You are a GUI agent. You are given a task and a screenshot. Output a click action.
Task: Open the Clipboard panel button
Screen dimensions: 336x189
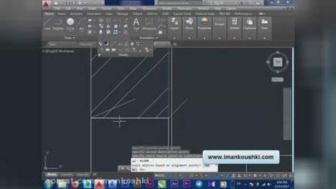249,24
